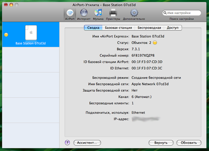
Task: Click the yellow minimize window button
Action: pos(11,5)
